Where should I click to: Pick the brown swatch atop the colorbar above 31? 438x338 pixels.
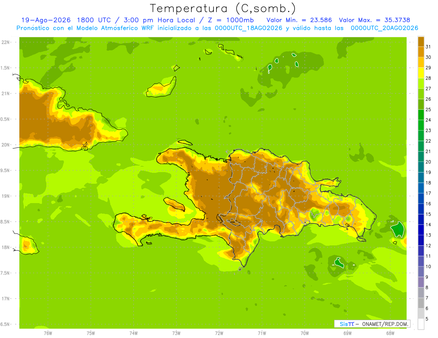tap(421, 42)
